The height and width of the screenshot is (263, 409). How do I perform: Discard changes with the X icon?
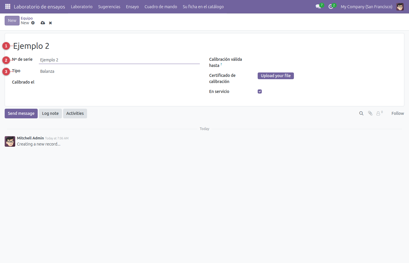point(51,23)
